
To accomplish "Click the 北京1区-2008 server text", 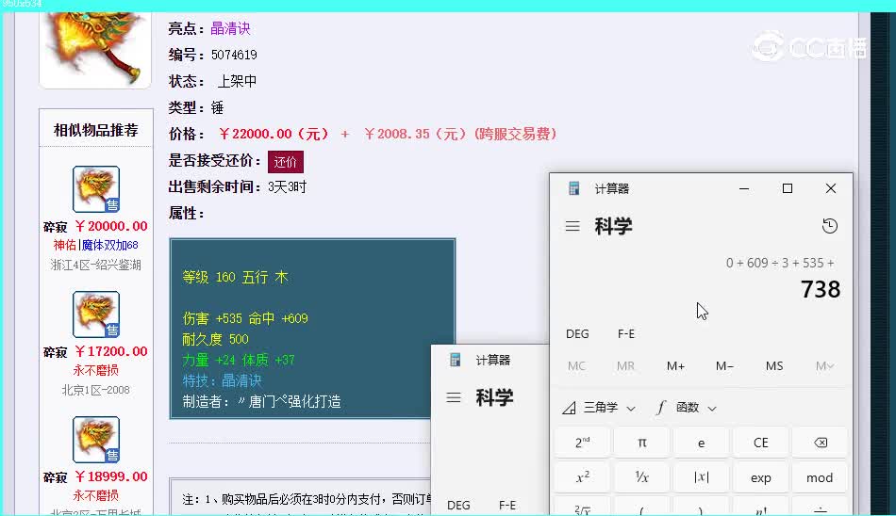I will coord(95,390).
